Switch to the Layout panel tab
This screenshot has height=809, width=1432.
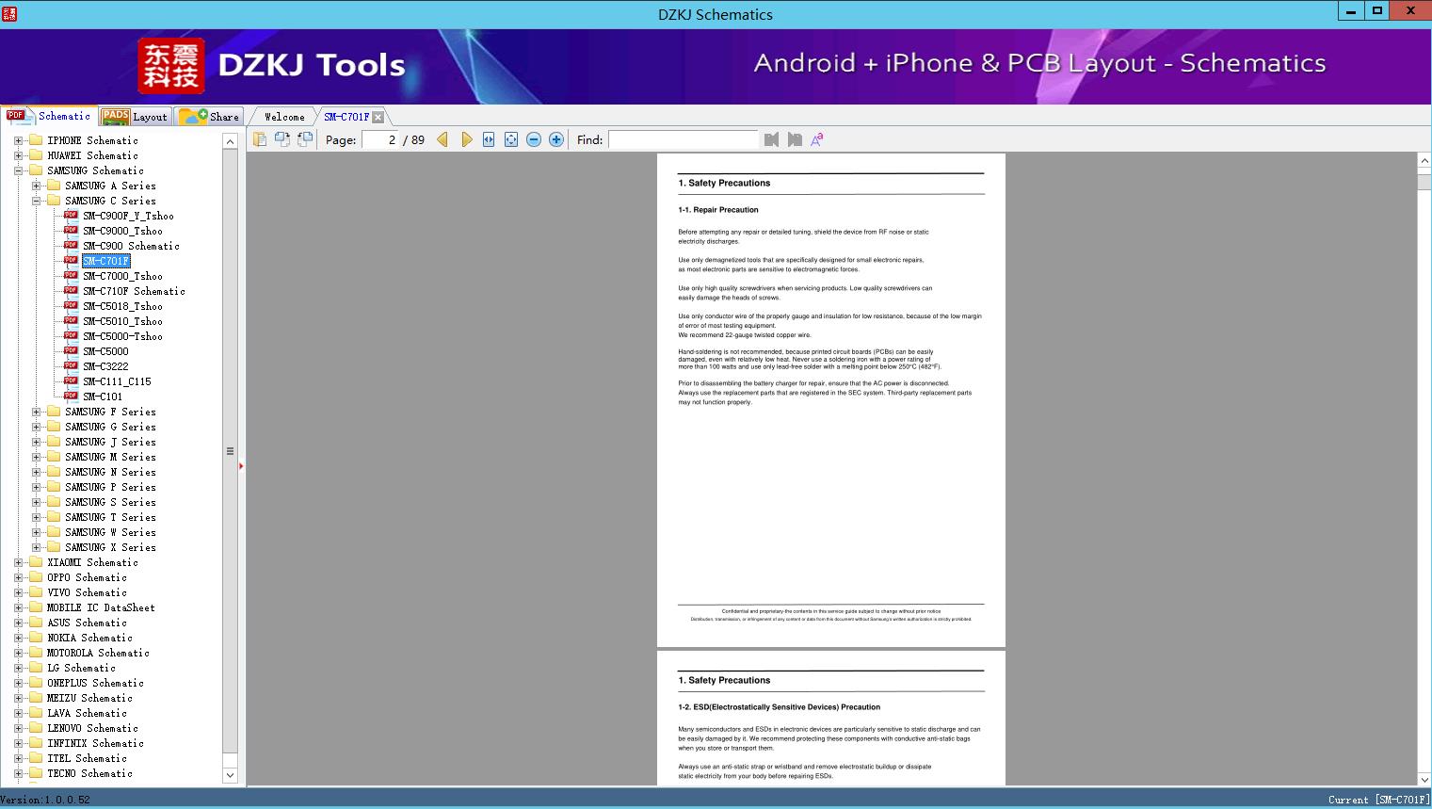pos(135,117)
